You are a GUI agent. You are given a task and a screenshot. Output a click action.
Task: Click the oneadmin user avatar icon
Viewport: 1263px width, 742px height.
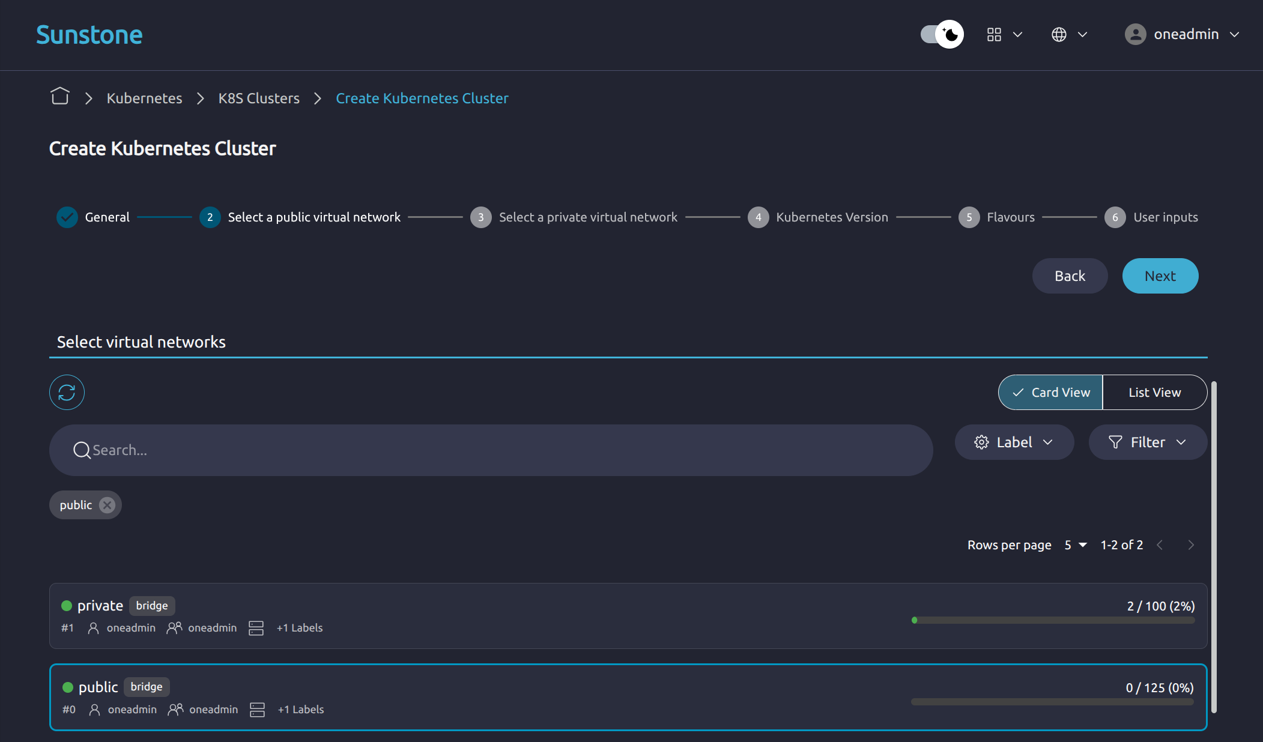pos(1135,34)
